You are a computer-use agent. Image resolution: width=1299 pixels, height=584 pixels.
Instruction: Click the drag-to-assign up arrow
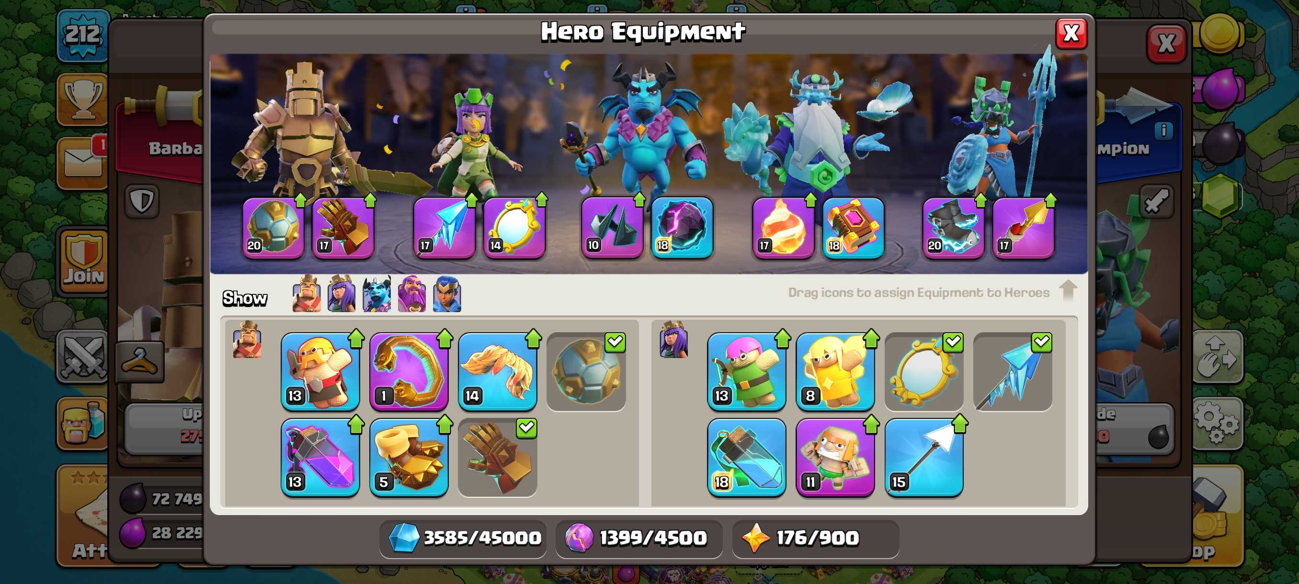[1068, 291]
